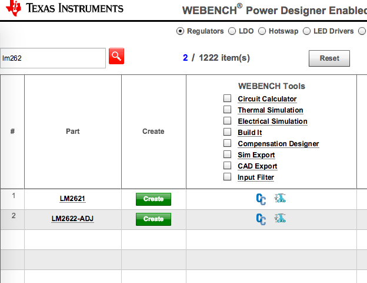Check the Build It checkbox
Viewport: 367px width, 283px height.
(x=227, y=131)
